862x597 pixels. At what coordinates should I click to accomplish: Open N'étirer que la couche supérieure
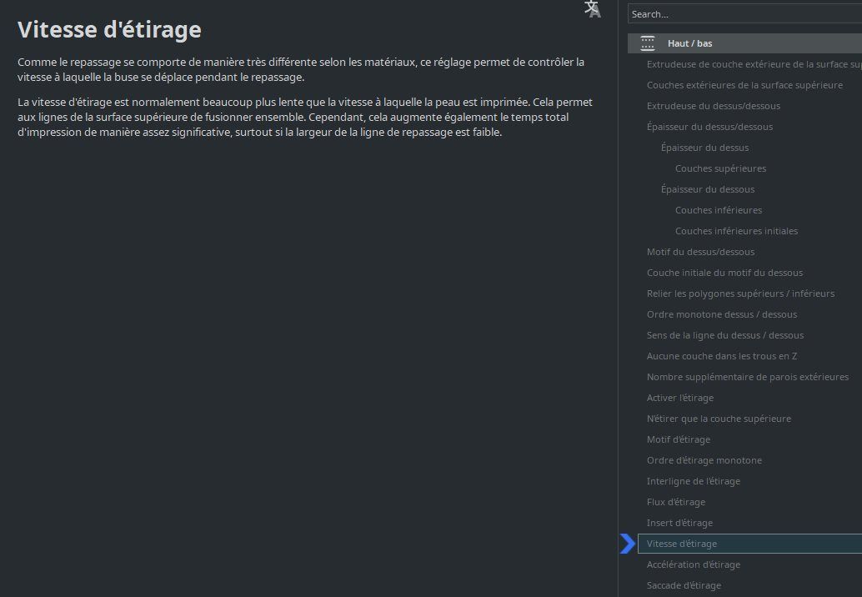pos(719,419)
